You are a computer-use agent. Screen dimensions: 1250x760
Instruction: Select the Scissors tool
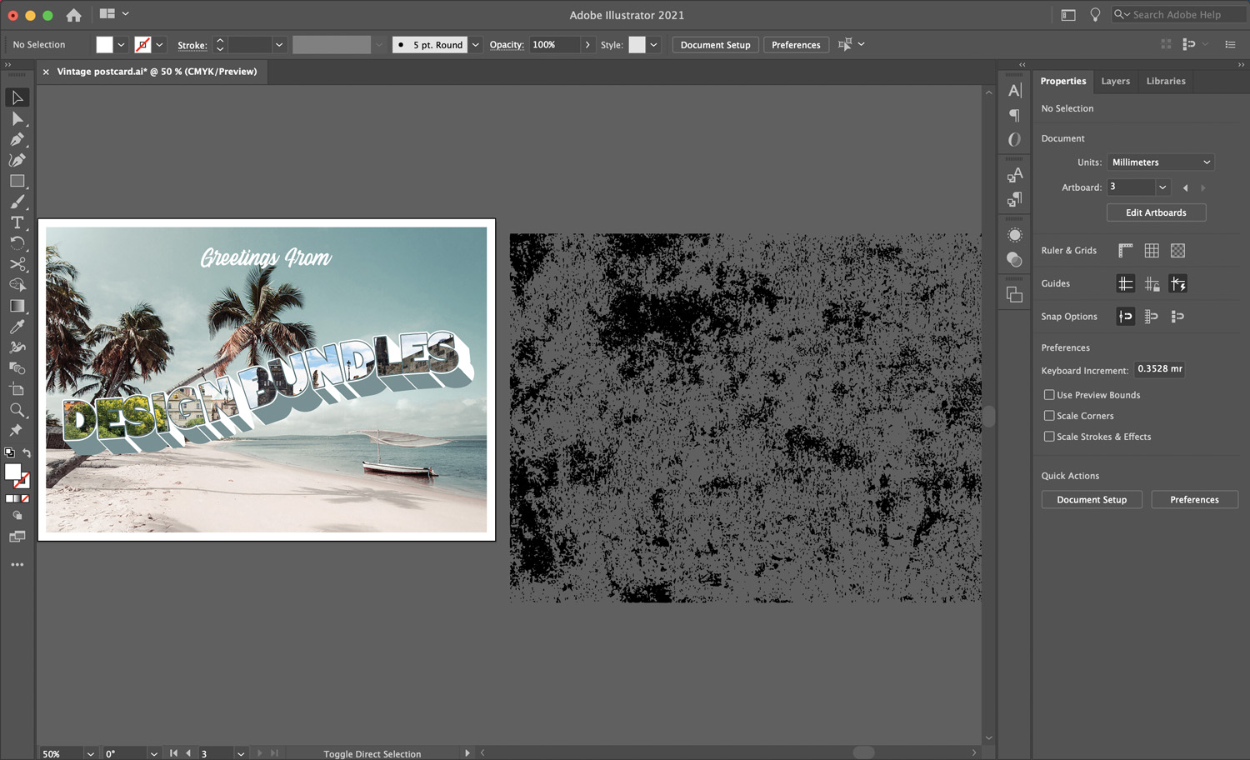(17, 264)
